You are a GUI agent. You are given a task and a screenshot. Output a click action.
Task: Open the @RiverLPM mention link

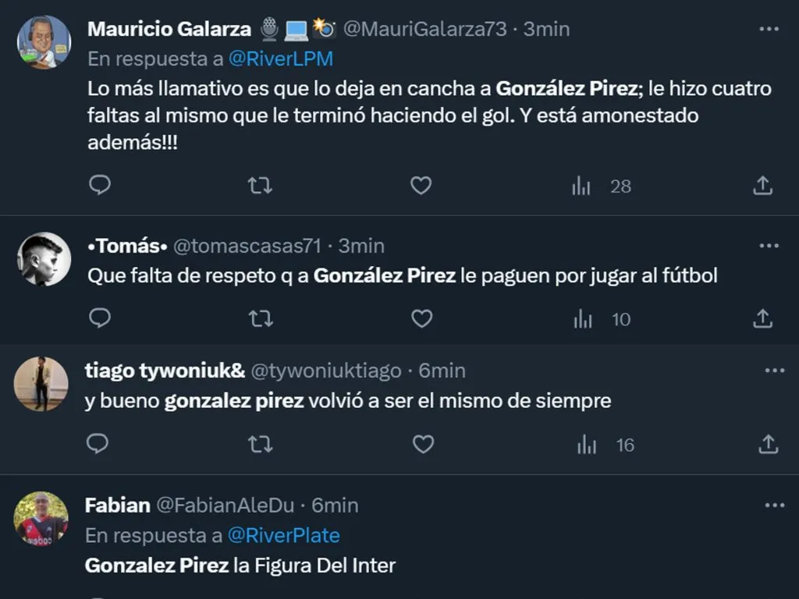coord(280,58)
